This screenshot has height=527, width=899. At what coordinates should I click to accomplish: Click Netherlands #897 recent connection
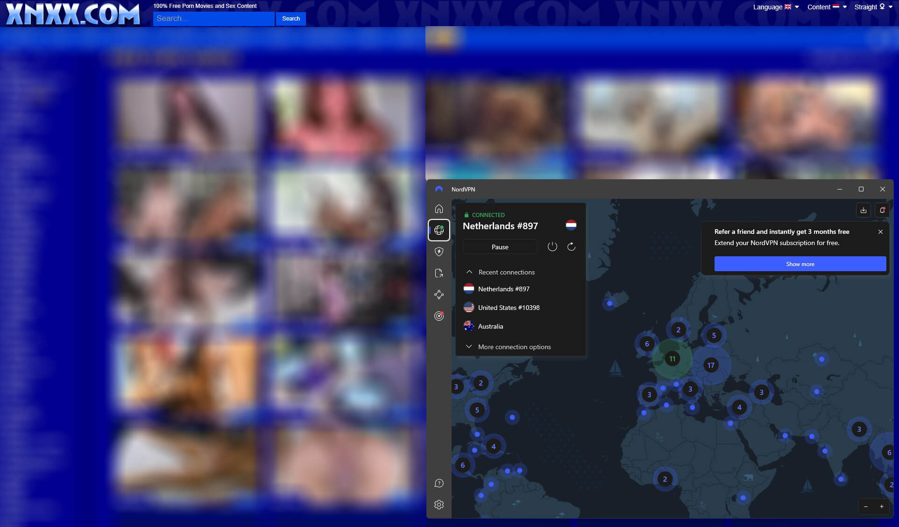504,288
